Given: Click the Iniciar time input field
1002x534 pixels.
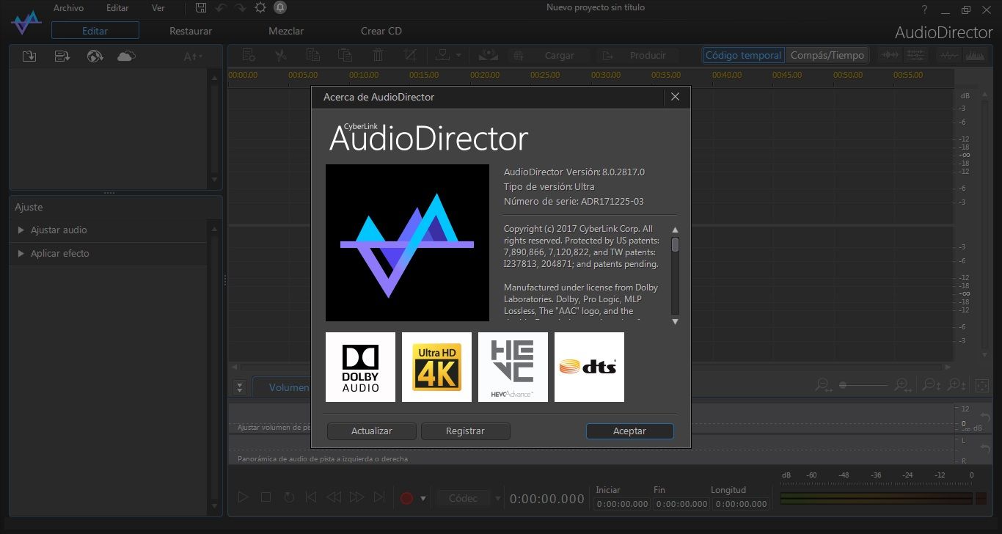Looking at the screenshot, I should [622, 504].
